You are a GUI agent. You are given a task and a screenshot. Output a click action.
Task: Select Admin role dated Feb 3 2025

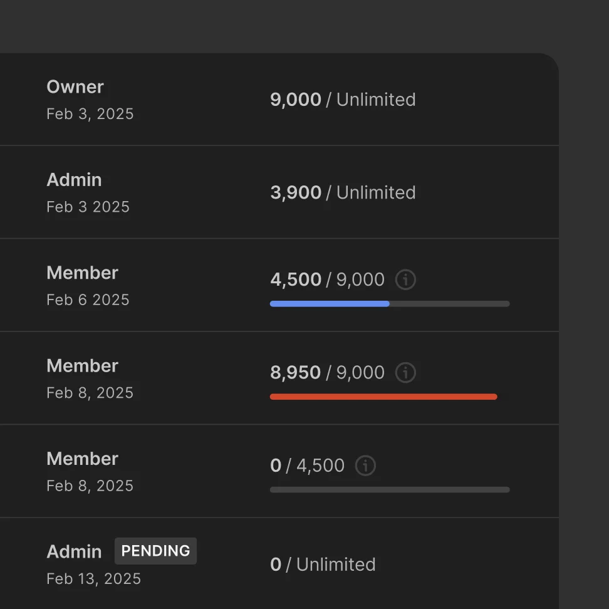coord(74,180)
